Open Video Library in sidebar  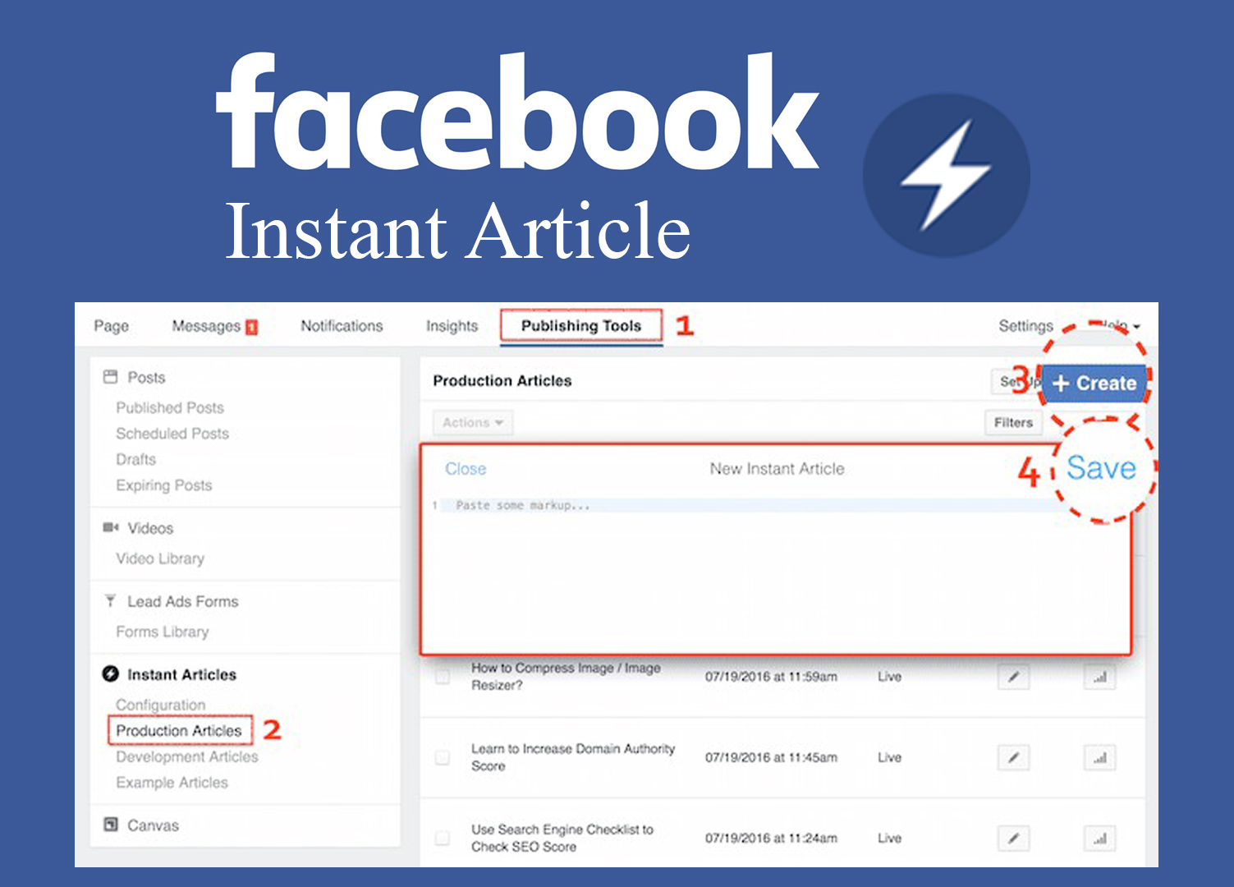click(160, 558)
